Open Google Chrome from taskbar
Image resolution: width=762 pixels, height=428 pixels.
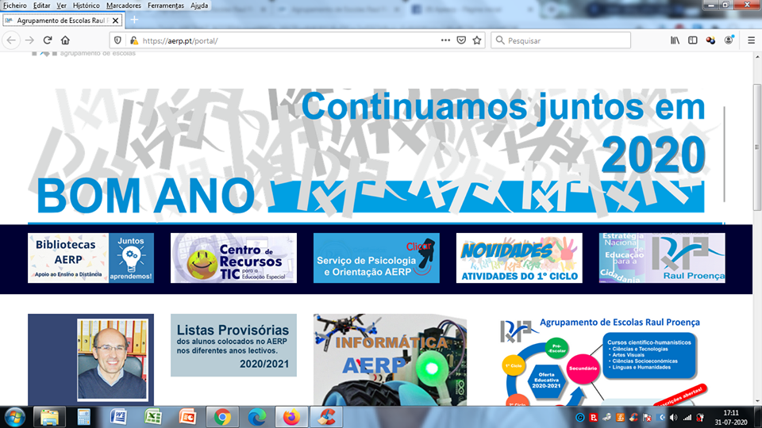pyautogui.click(x=222, y=418)
